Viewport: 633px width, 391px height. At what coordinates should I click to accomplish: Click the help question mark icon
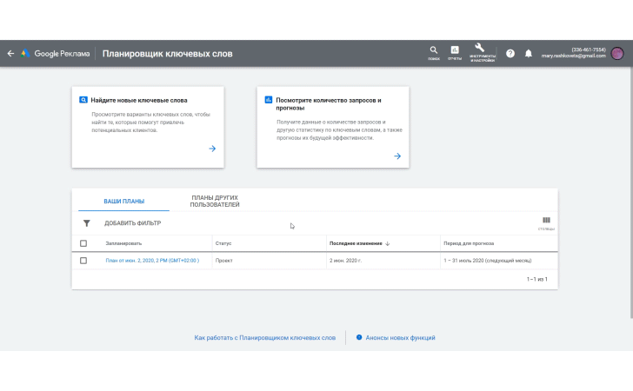[x=510, y=53]
